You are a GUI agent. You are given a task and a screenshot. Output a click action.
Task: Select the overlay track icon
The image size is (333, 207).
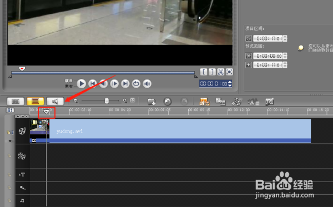point(22,156)
